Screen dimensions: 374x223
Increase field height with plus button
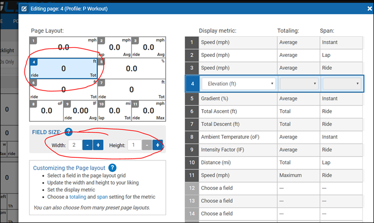pos(157,145)
